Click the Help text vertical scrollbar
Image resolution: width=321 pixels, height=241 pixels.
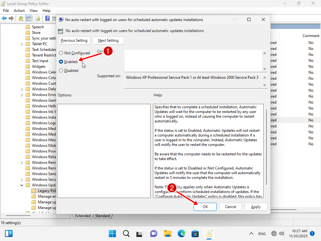[266, 147]
